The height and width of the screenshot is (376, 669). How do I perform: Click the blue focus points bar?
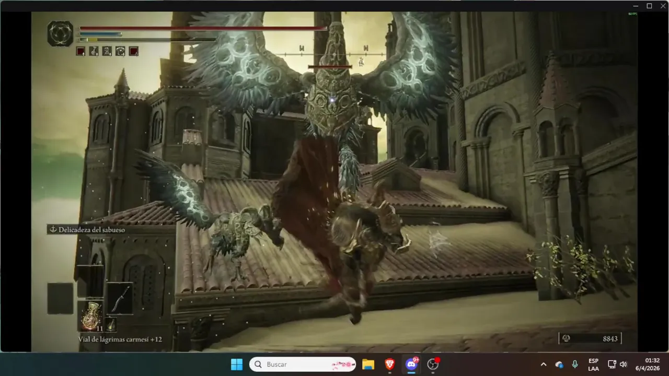click(100, 34)
